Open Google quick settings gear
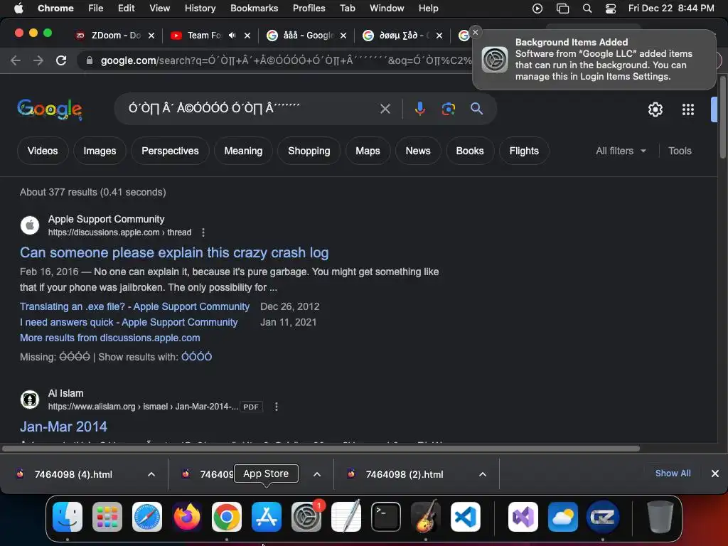 pos(655,109)
